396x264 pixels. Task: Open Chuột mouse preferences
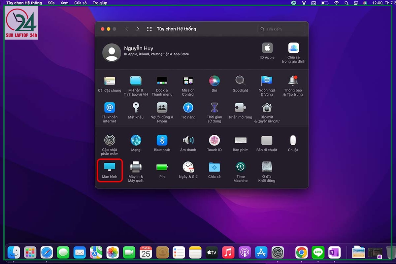coord(293,143)
